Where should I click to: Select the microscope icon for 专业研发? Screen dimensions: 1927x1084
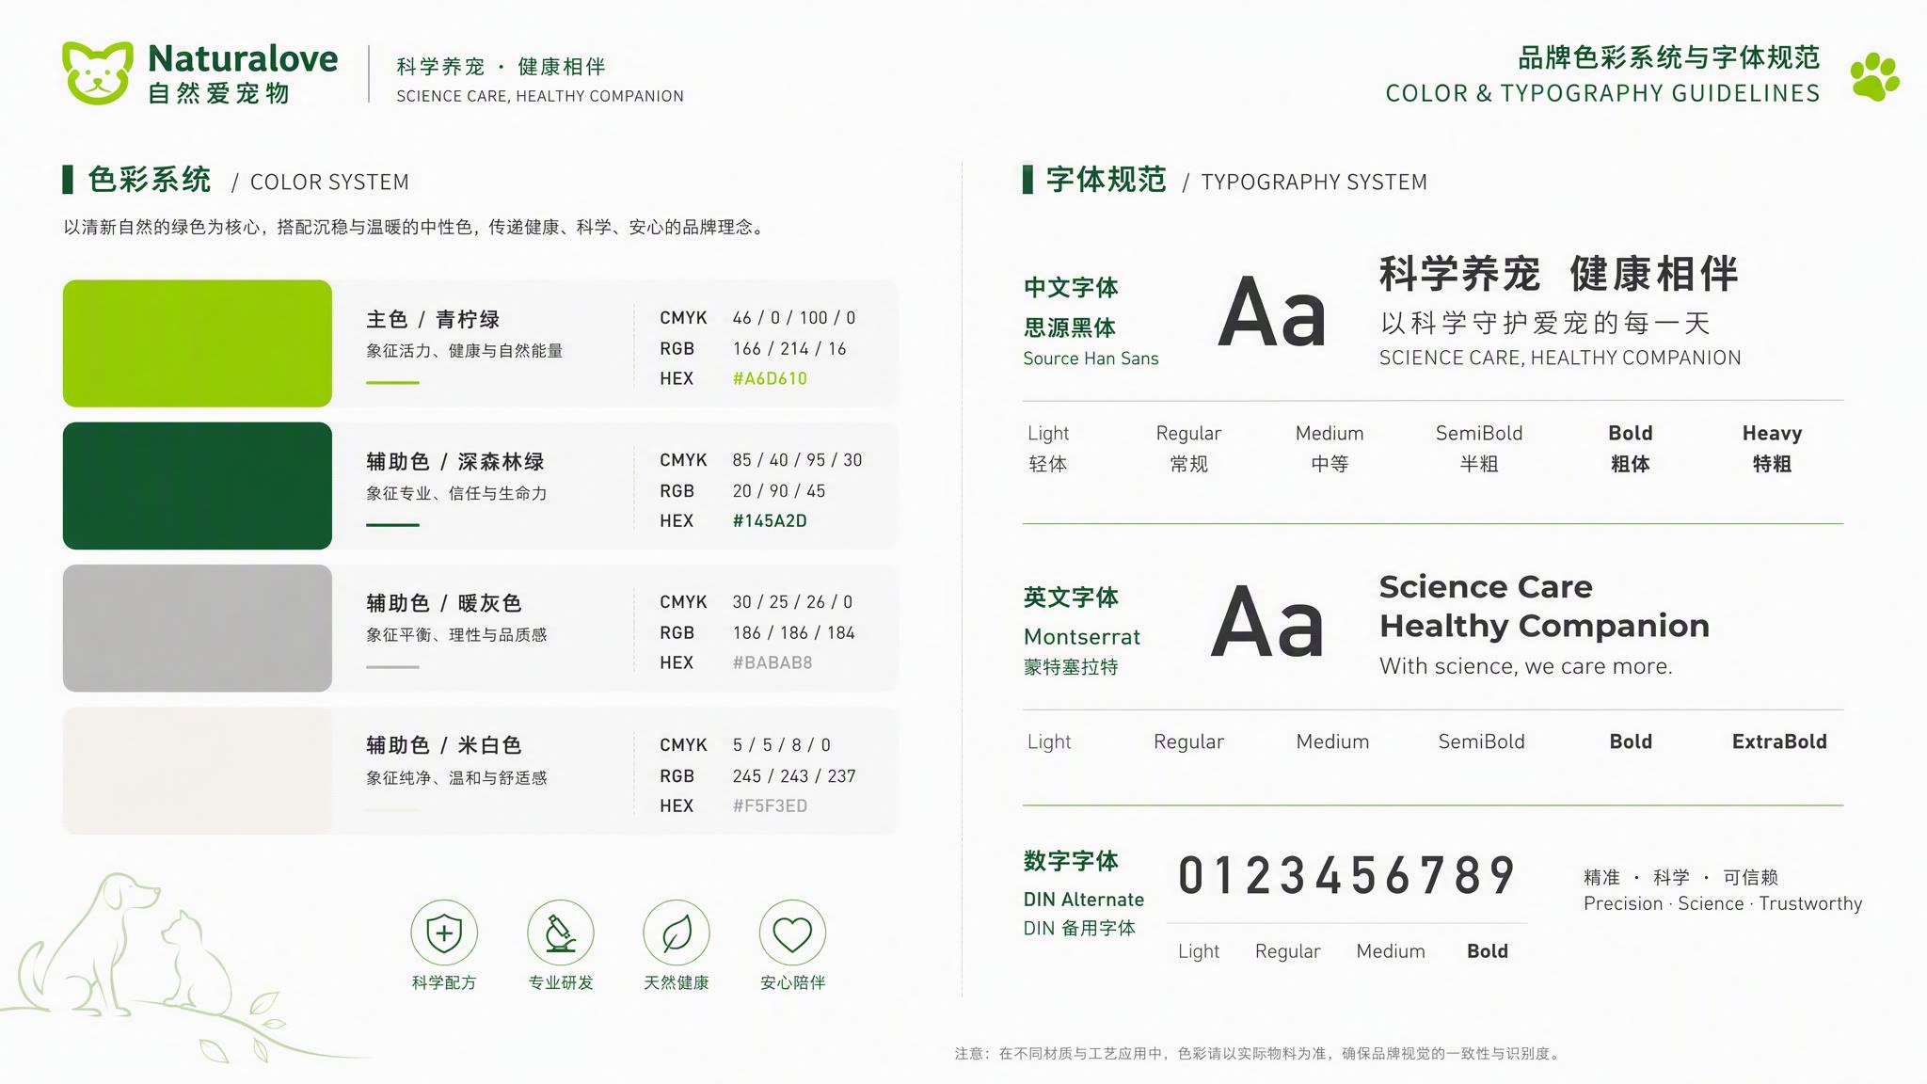click(x=561, y=933)
